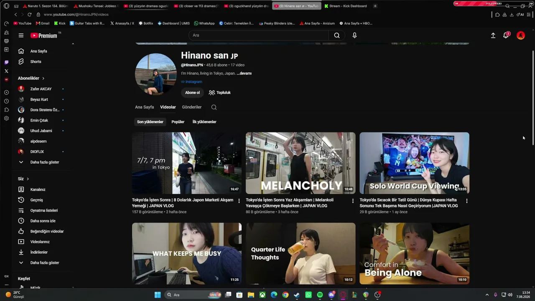Viewport: 535px width, 301px height.
Task: Filter videos by Son yüklenenler
Action: 150,122
